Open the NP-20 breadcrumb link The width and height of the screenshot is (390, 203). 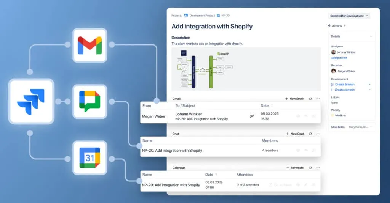pyautogui.click(x=225, y=16)
